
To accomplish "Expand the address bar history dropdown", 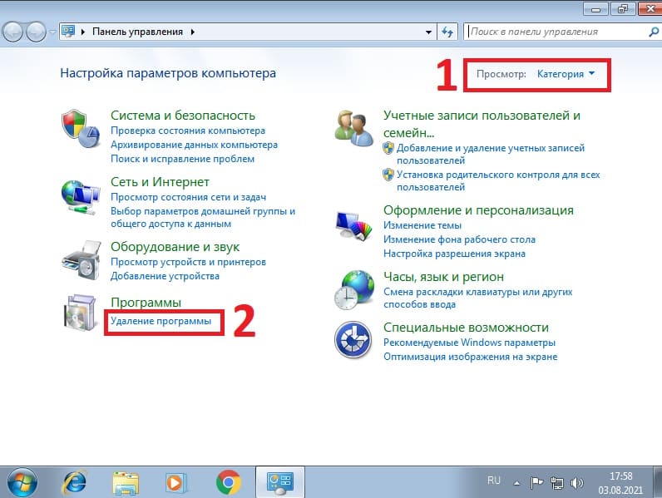I will [x=428, y=32].
